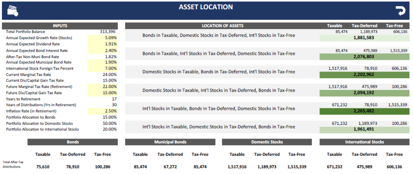Select the Annual Expected Dividend Rate value

tap(103, 44)
